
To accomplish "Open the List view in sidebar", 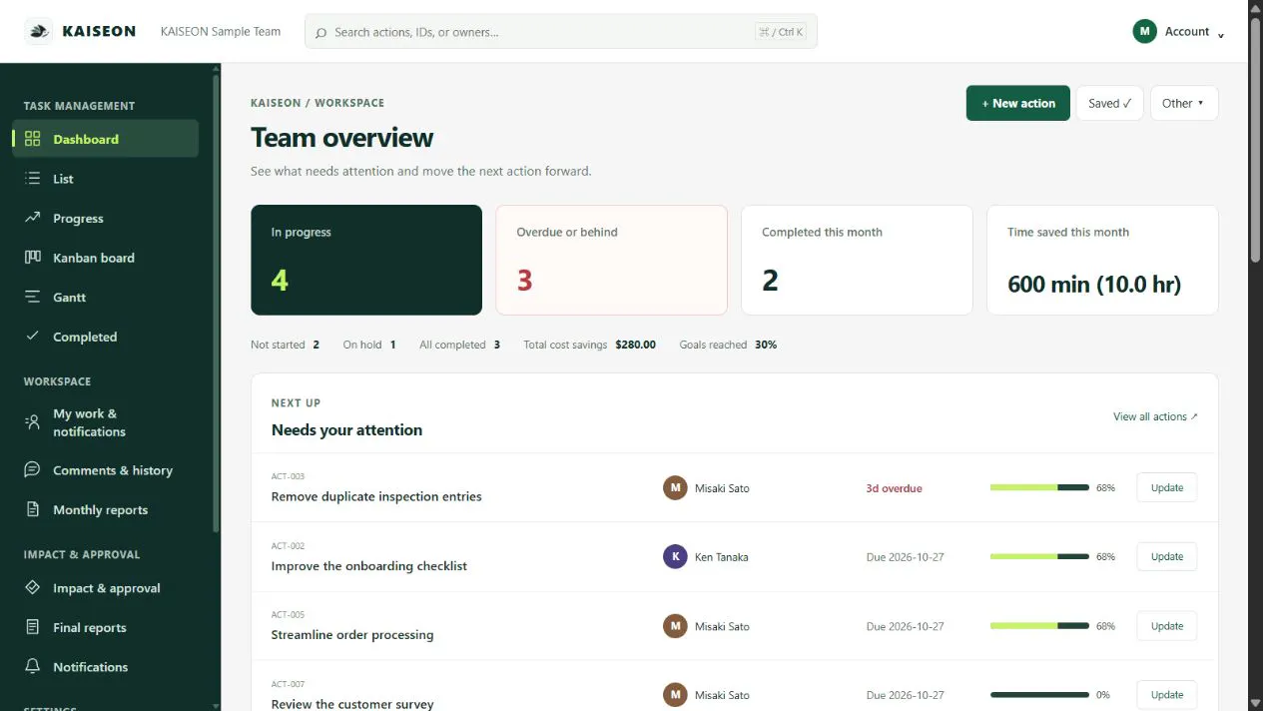I will click(x=105, y=179).
